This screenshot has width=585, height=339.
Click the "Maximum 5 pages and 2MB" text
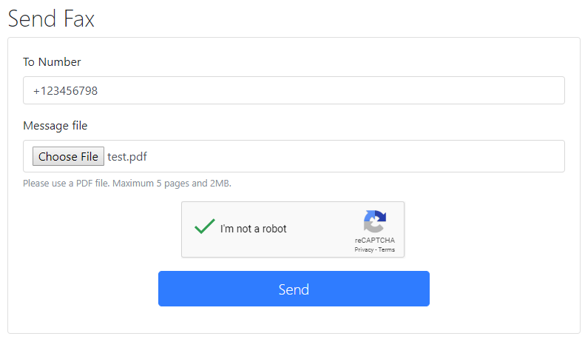point(172,184)
